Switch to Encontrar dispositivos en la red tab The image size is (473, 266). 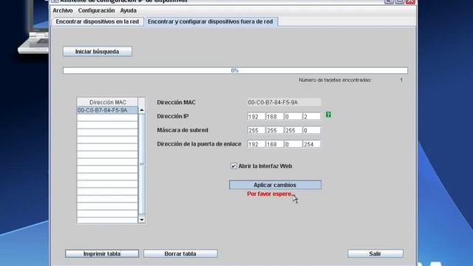click(x=98, y=21)
